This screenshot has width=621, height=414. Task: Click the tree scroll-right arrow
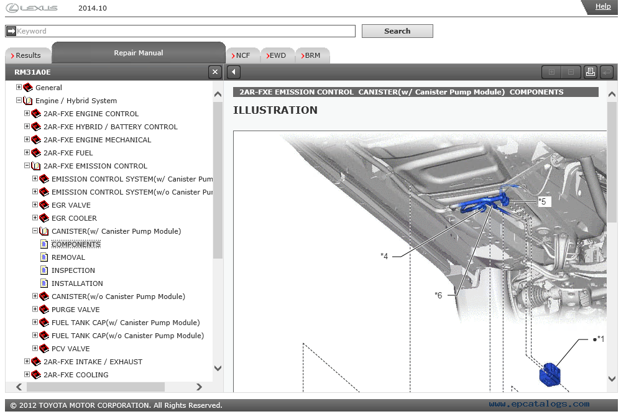(x=199, y=387)
